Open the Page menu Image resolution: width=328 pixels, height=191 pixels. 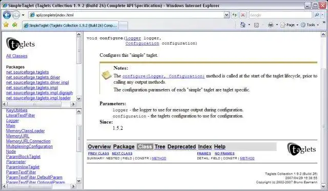pos(289,25)
